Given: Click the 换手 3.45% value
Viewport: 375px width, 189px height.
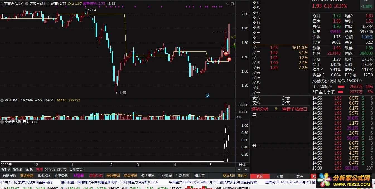Looking at the screenshot, I should pos(335,64).
